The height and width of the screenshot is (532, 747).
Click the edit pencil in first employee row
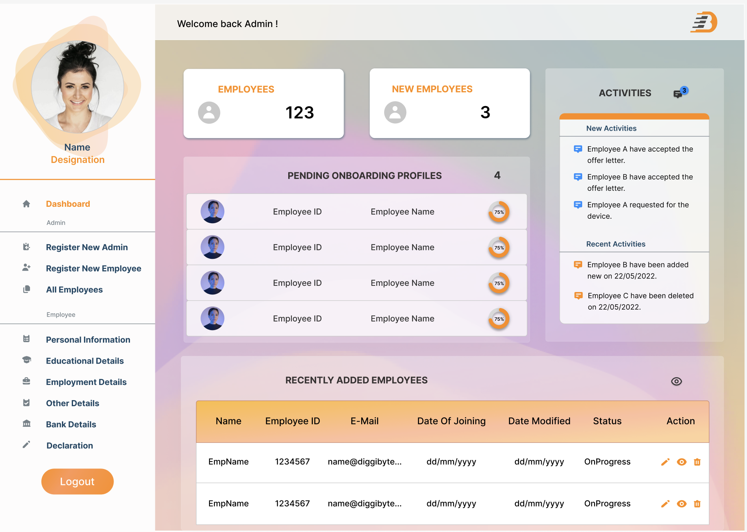(665, 462)
